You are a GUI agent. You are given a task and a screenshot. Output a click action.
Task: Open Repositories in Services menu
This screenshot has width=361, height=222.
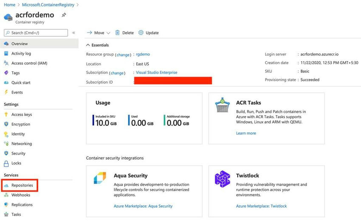tap(22, 185)
